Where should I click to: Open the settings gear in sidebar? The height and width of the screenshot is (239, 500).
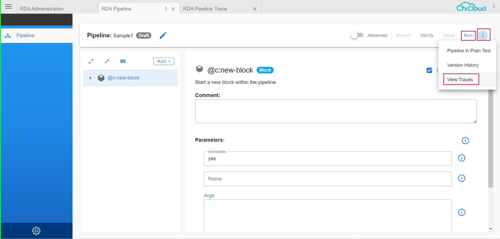point(36,231)
